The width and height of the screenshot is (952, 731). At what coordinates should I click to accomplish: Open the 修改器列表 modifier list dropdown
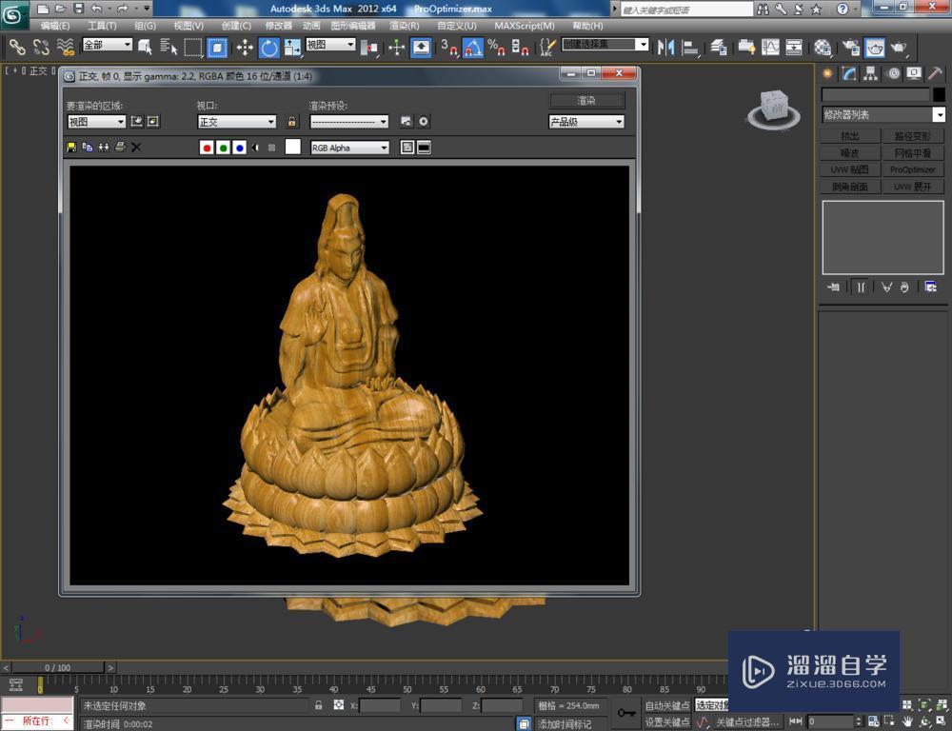883,114
